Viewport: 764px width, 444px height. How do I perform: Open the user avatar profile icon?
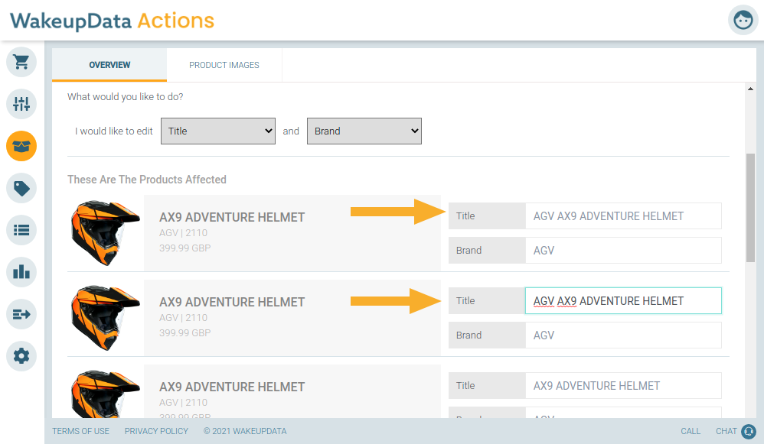(743, 20)
